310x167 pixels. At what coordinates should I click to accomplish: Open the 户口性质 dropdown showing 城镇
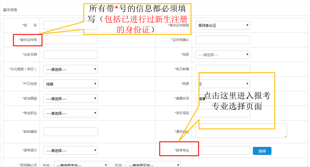[x=70, y=84]
